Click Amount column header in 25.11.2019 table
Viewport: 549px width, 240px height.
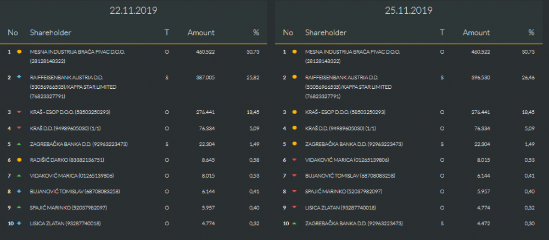point(476,32)
